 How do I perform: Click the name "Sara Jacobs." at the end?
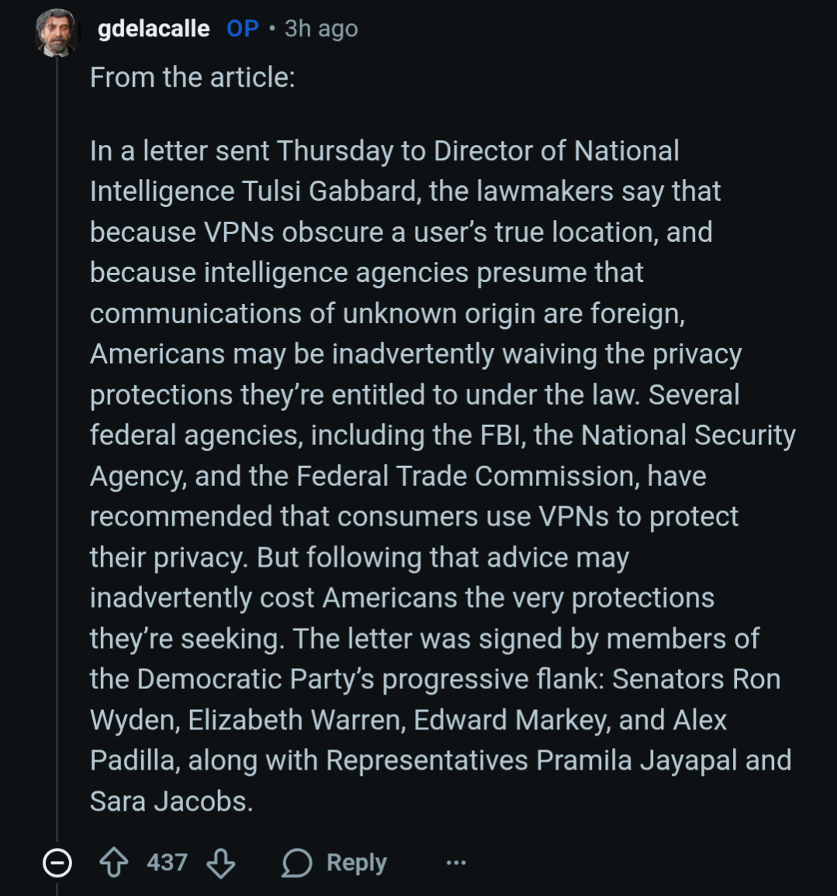171,801
